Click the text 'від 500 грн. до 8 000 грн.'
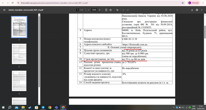 click(135, 54)
